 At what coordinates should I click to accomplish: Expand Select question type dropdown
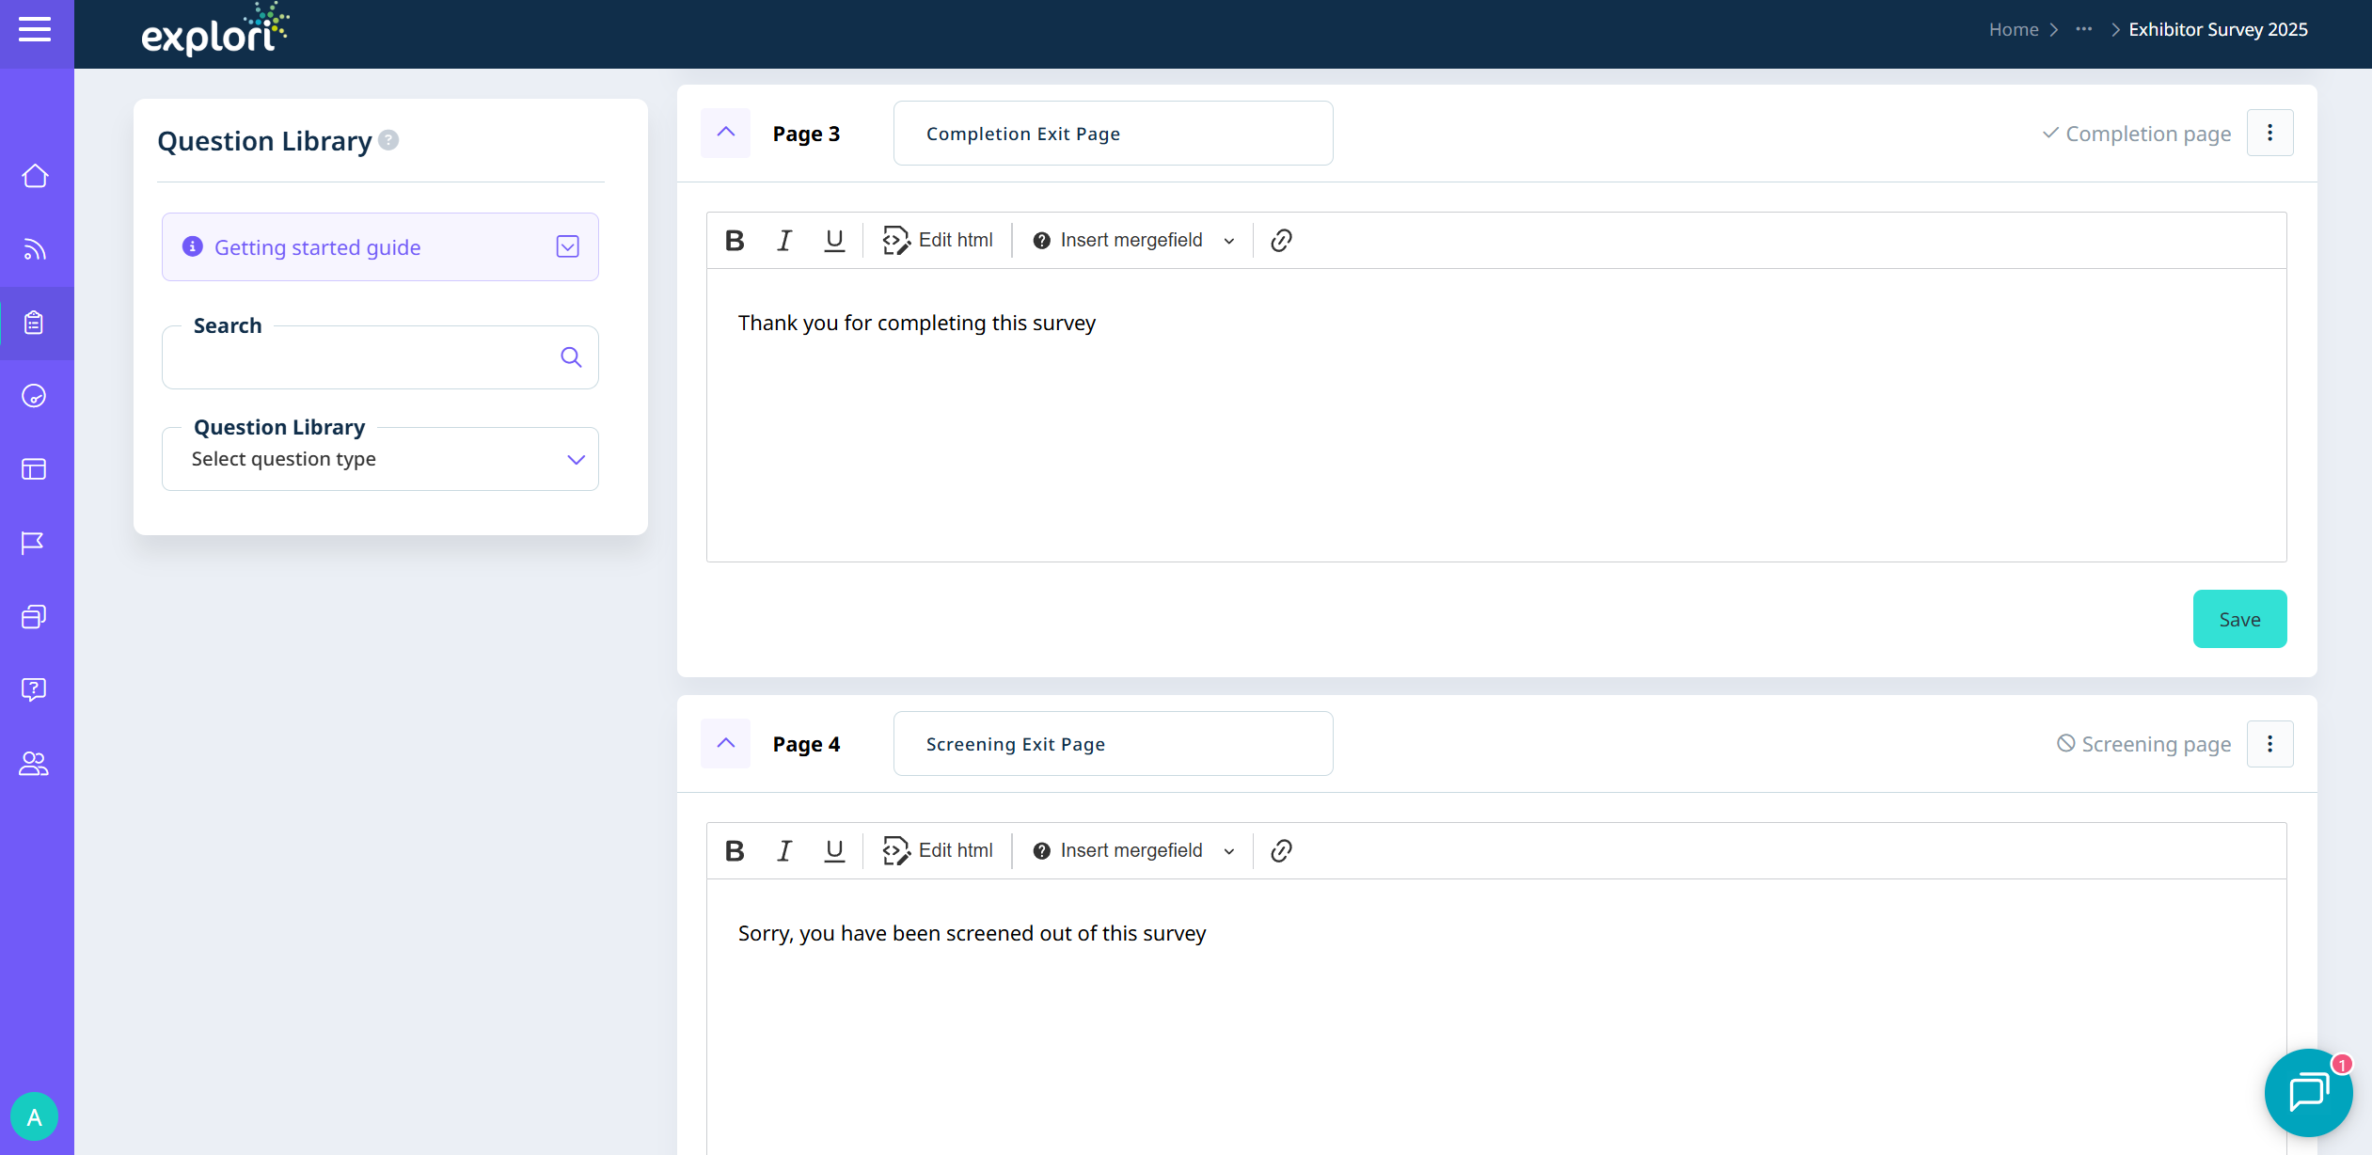coord(380,459)
